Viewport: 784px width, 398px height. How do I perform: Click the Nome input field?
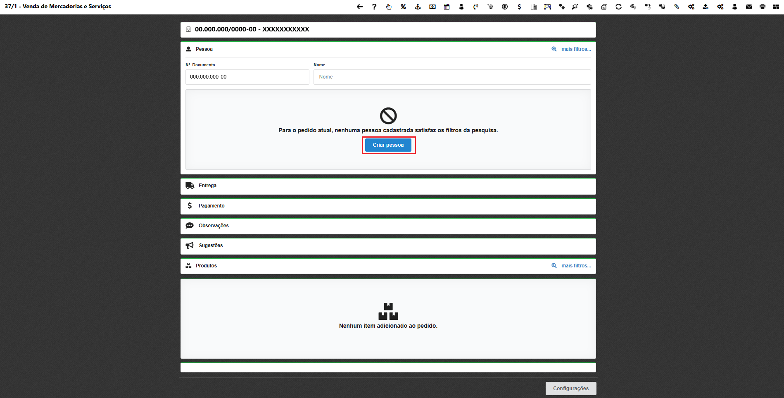[x=451, y=77]
